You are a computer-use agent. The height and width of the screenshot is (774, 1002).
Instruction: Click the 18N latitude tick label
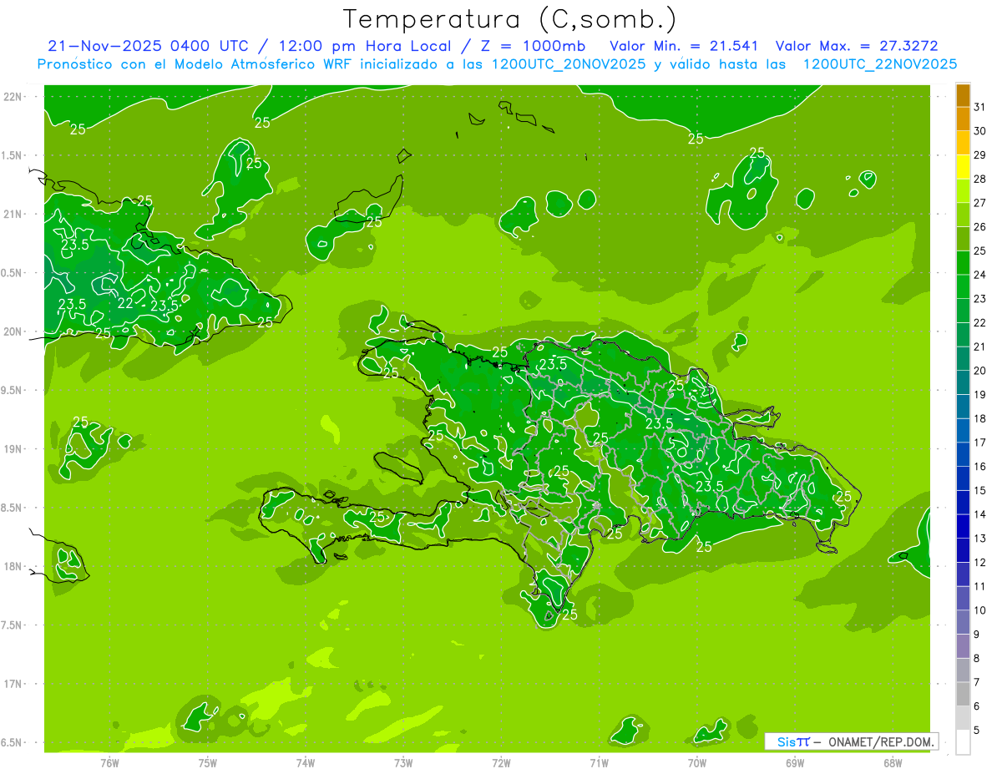pyautogui.click(x=13, y=567)
